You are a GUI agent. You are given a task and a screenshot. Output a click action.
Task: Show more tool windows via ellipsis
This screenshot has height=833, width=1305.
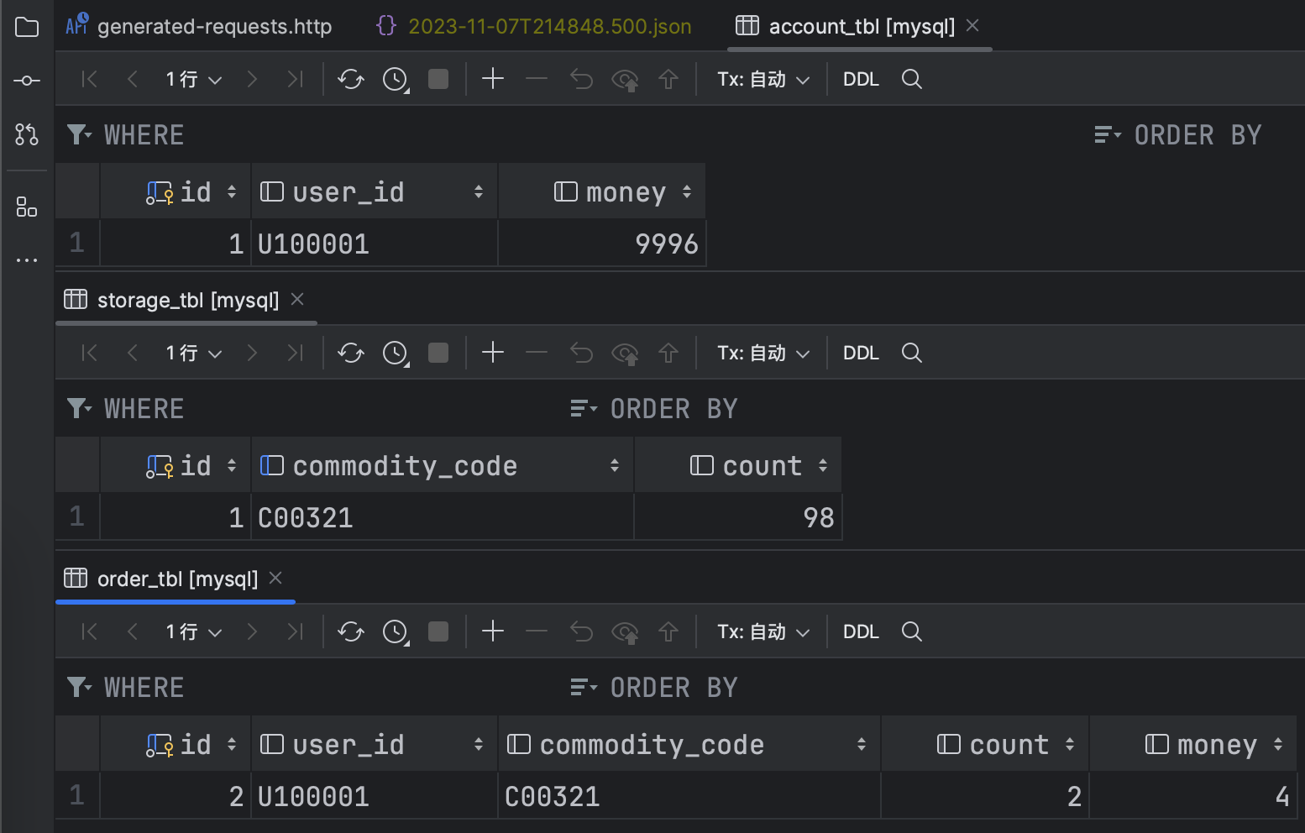[x=27, y=260]
